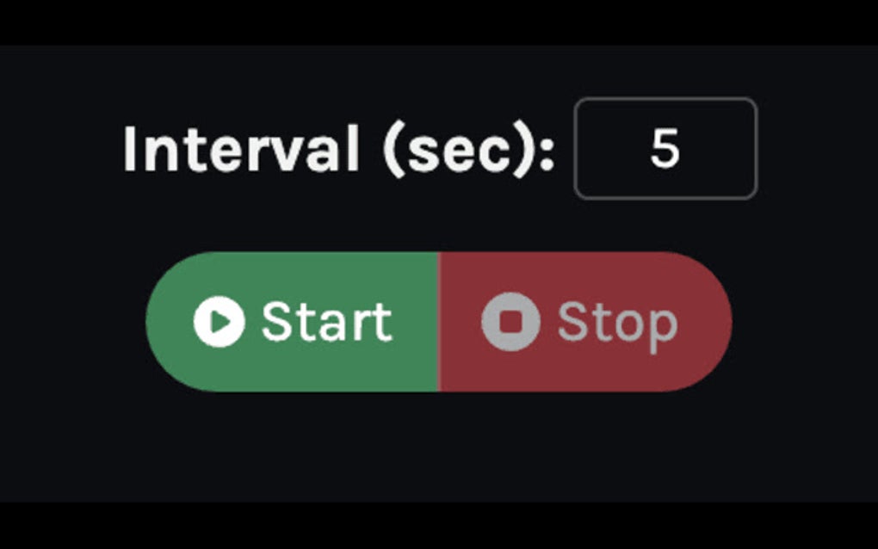Select the interval seconds value field
Image resolution: width=878 pixels, height=549 pixels.
[x=665, y=148]
